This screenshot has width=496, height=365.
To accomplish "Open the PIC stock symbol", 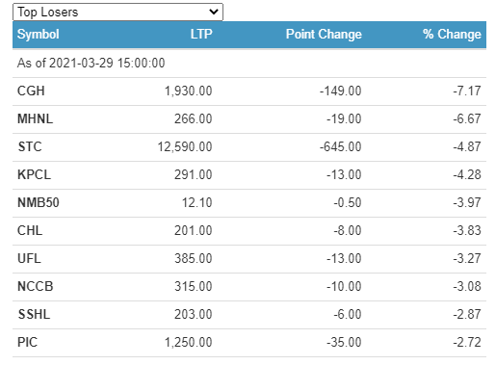I will click(27, 342).
